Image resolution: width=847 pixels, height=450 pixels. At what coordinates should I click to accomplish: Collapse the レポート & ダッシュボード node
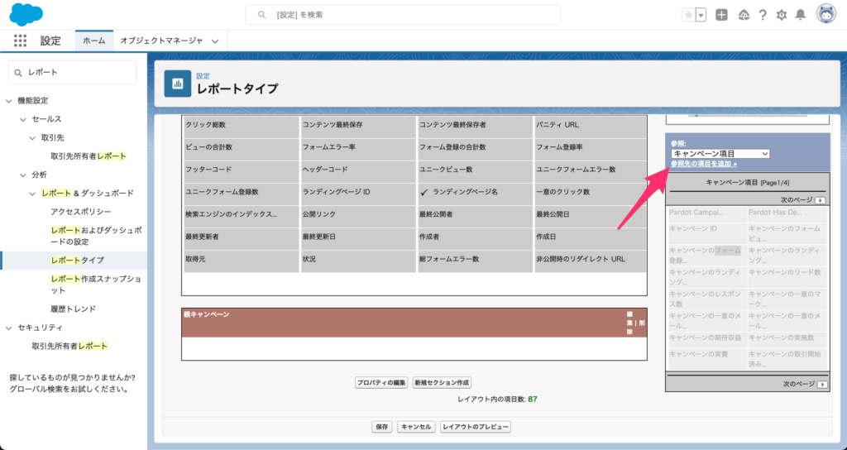coord(32,194)
